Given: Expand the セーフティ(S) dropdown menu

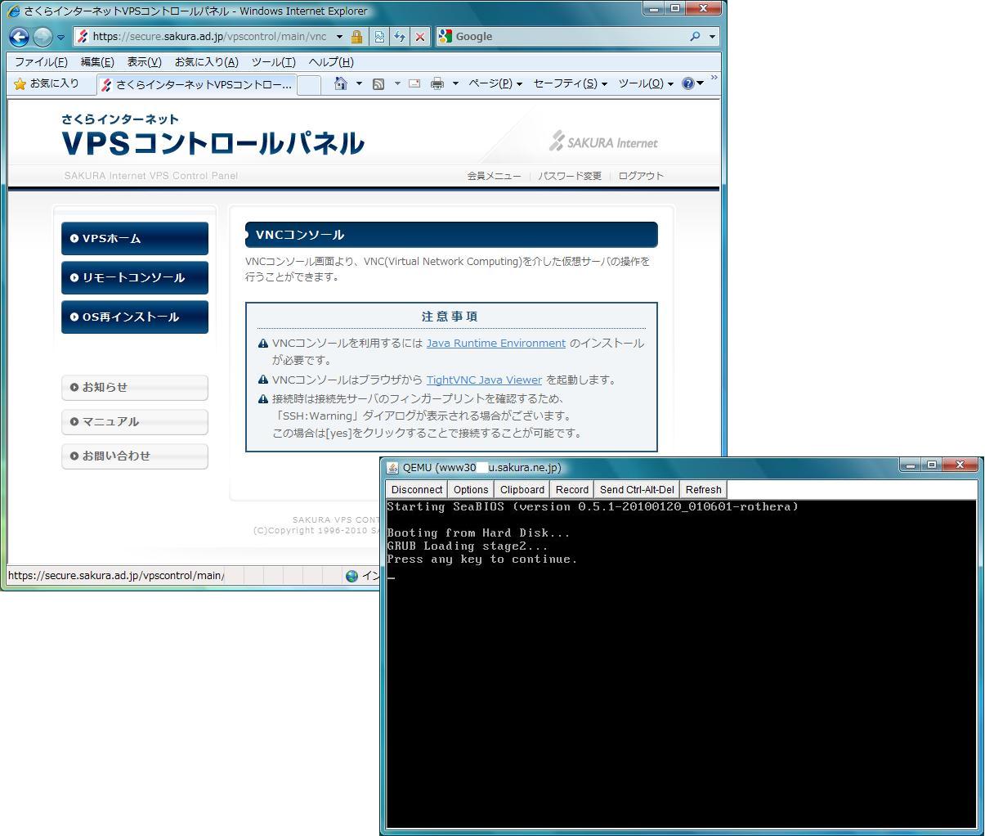Looking at the screenshot, I should 570,83.
